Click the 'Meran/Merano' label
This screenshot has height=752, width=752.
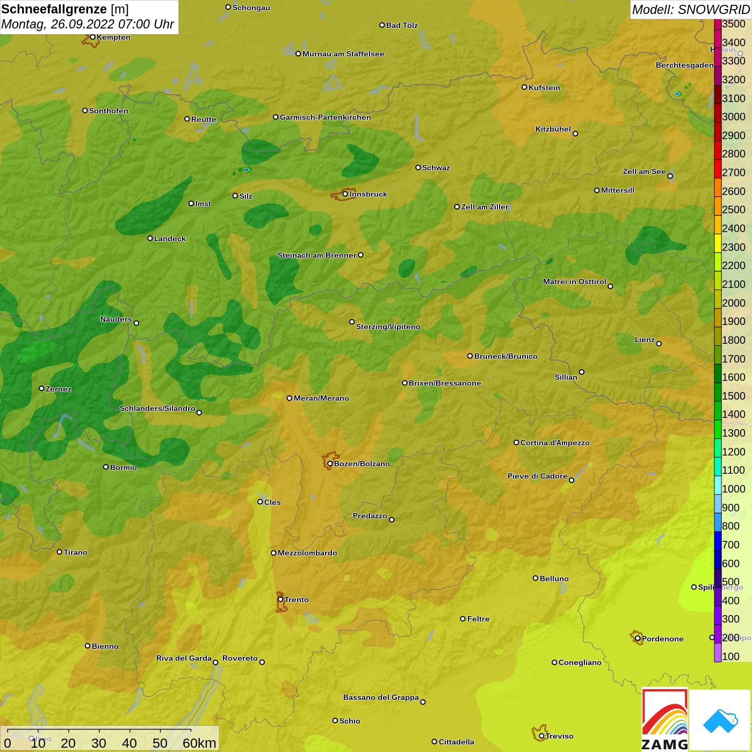pyautogui.click(x=321, y=398)
